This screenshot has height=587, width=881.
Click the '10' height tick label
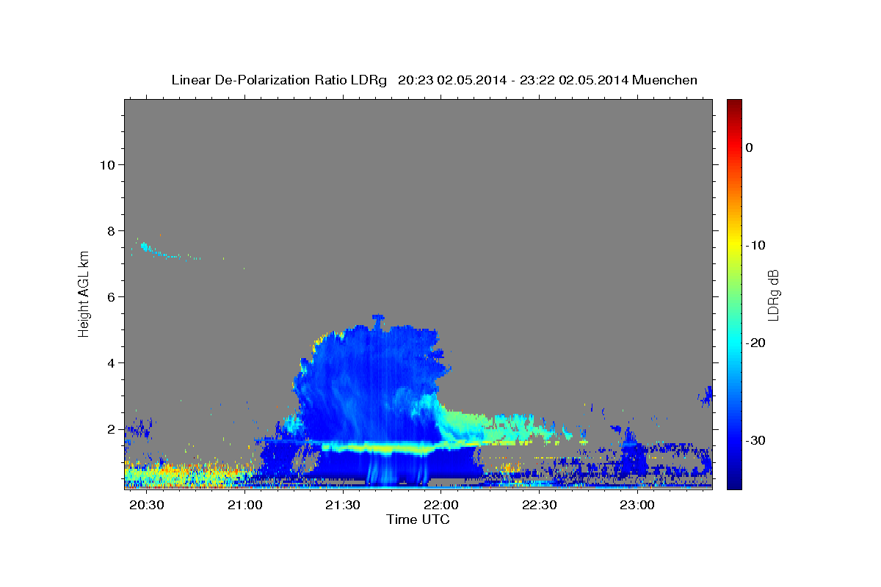pyautogui.click(x=108, y=165)
